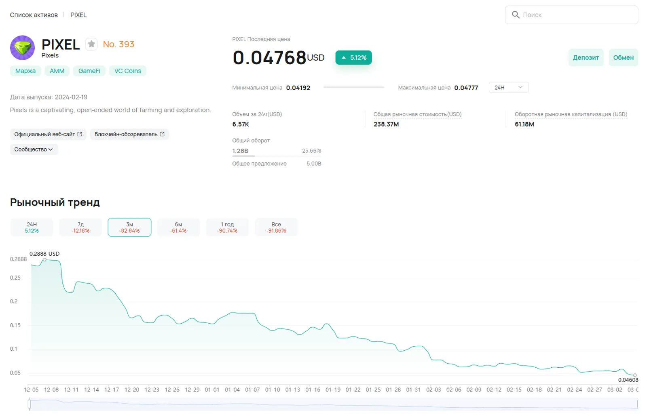Viewport: 647px width, 419px height.
Task: Open the Официальный веб-сайт link
Action: (48, 134)
